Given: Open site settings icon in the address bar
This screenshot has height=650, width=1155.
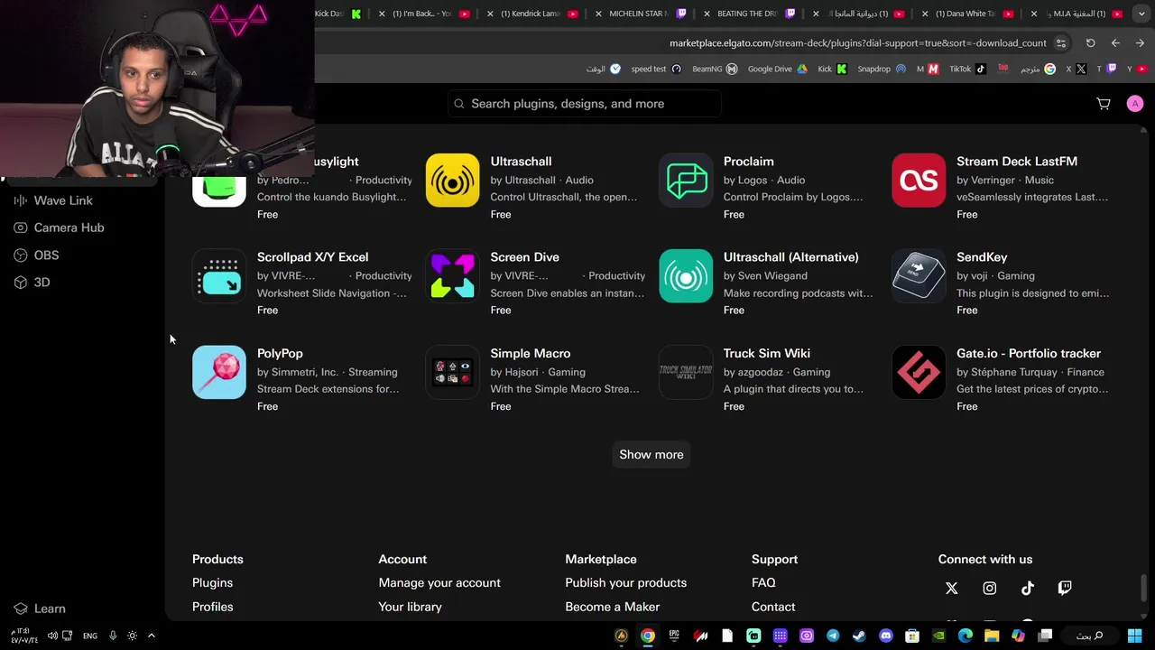Looking at the screenshot, I should pyautogui.click(x=1061, y=42).
